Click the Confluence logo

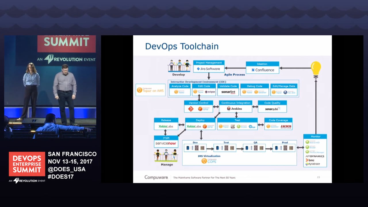pos(263,70)
